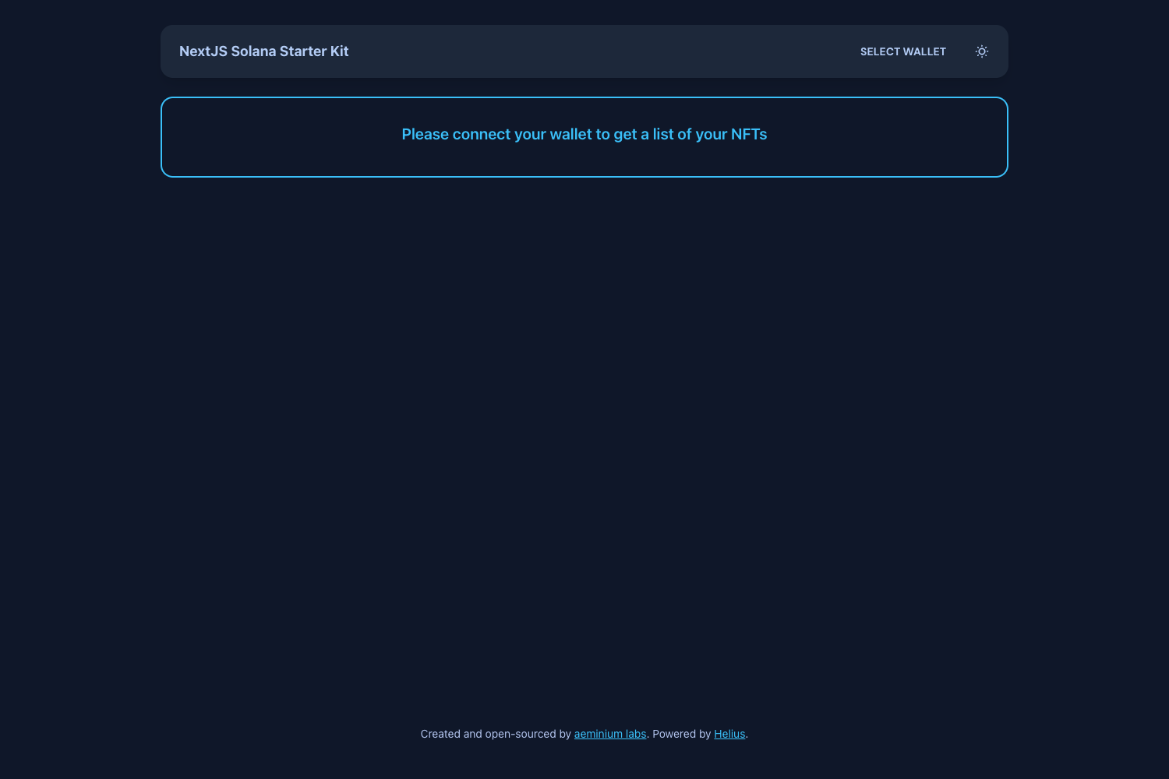Click the word 'Solana' in the header title
Viewport: 1169px width, 779px height.
click(x=253, y=51)
